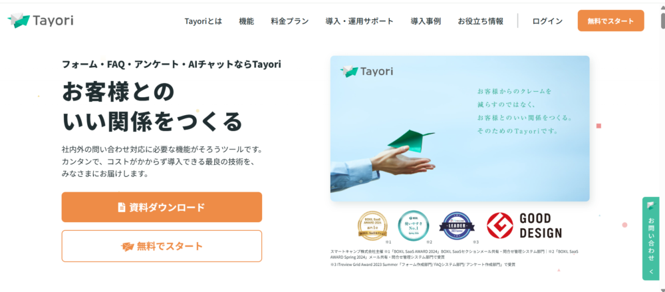Click the Good Design red G mark

500,225
